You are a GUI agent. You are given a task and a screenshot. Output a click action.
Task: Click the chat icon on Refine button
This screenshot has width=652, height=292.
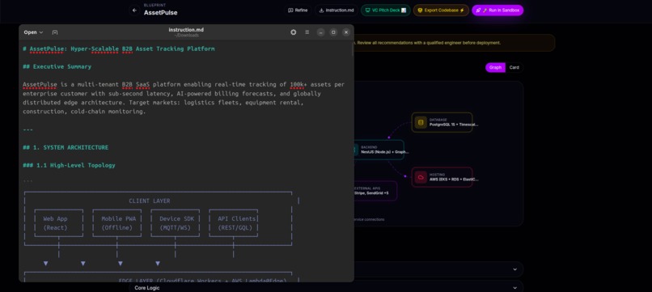click(290, 11)
